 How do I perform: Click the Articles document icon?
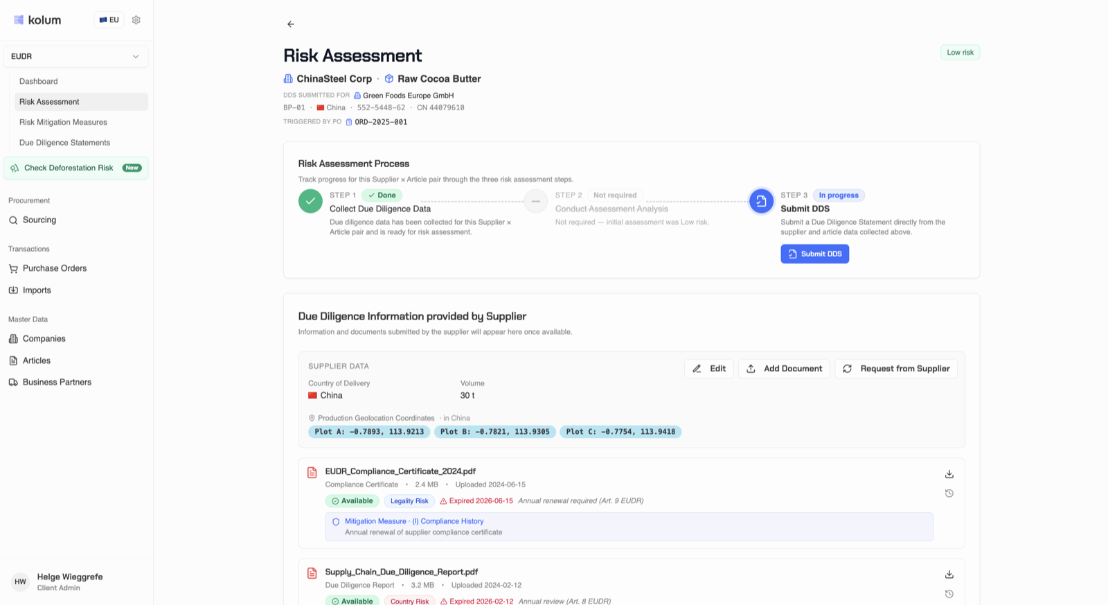[x=13, y=361]
